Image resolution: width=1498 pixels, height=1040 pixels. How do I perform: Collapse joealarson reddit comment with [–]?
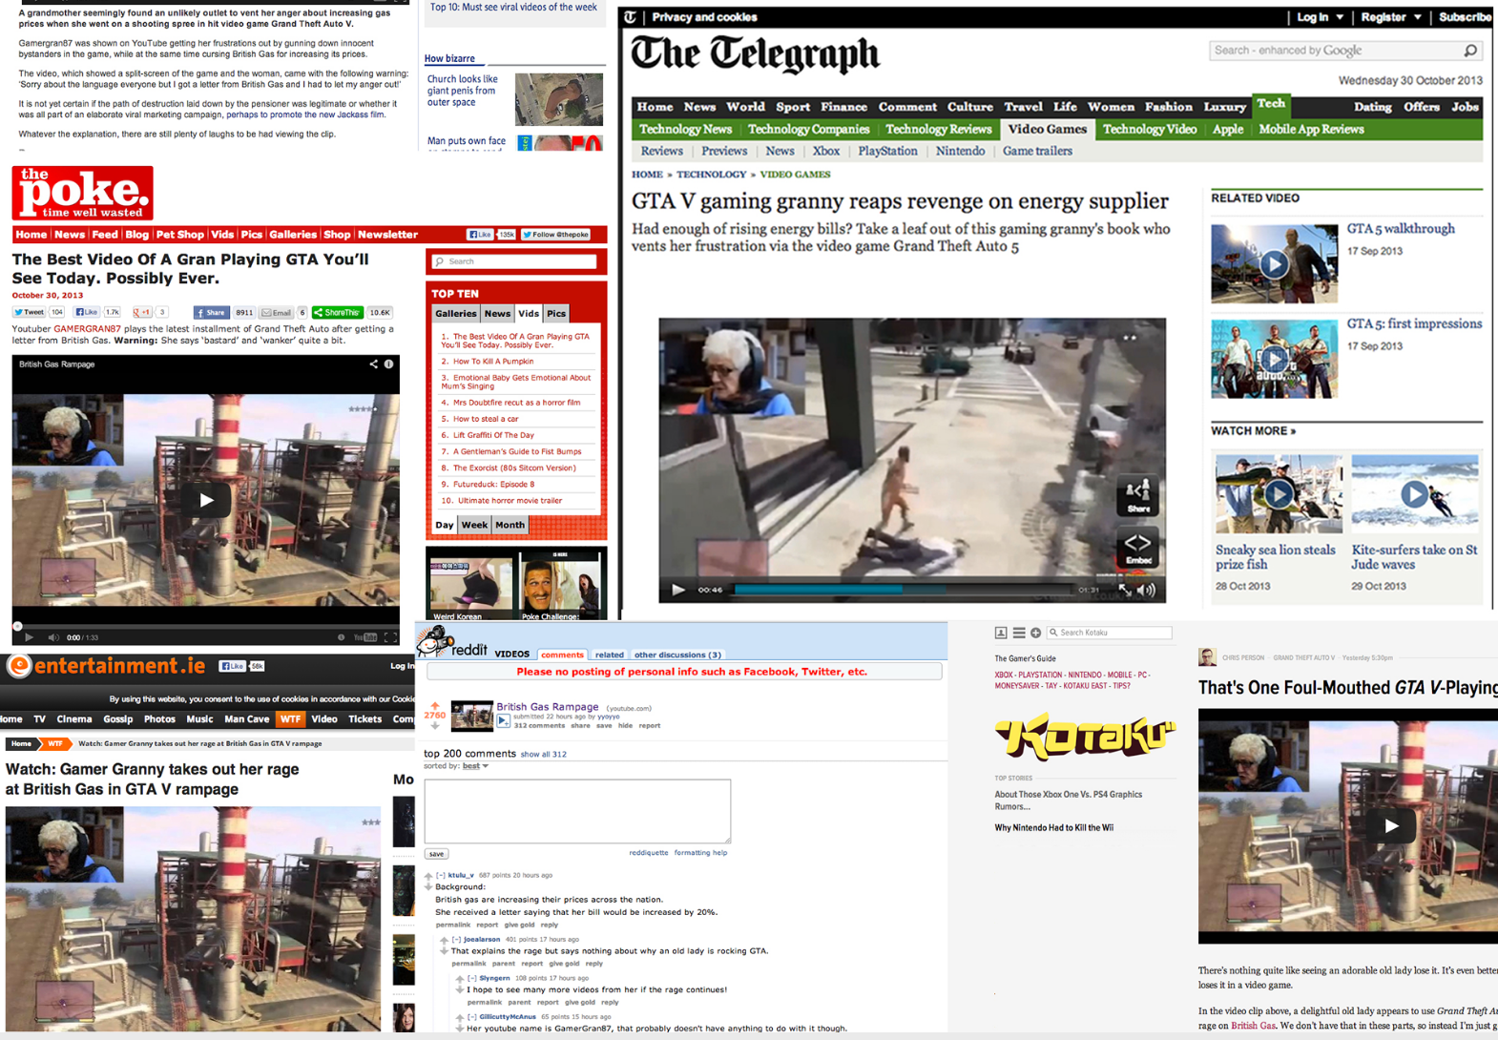click(456, 940)
